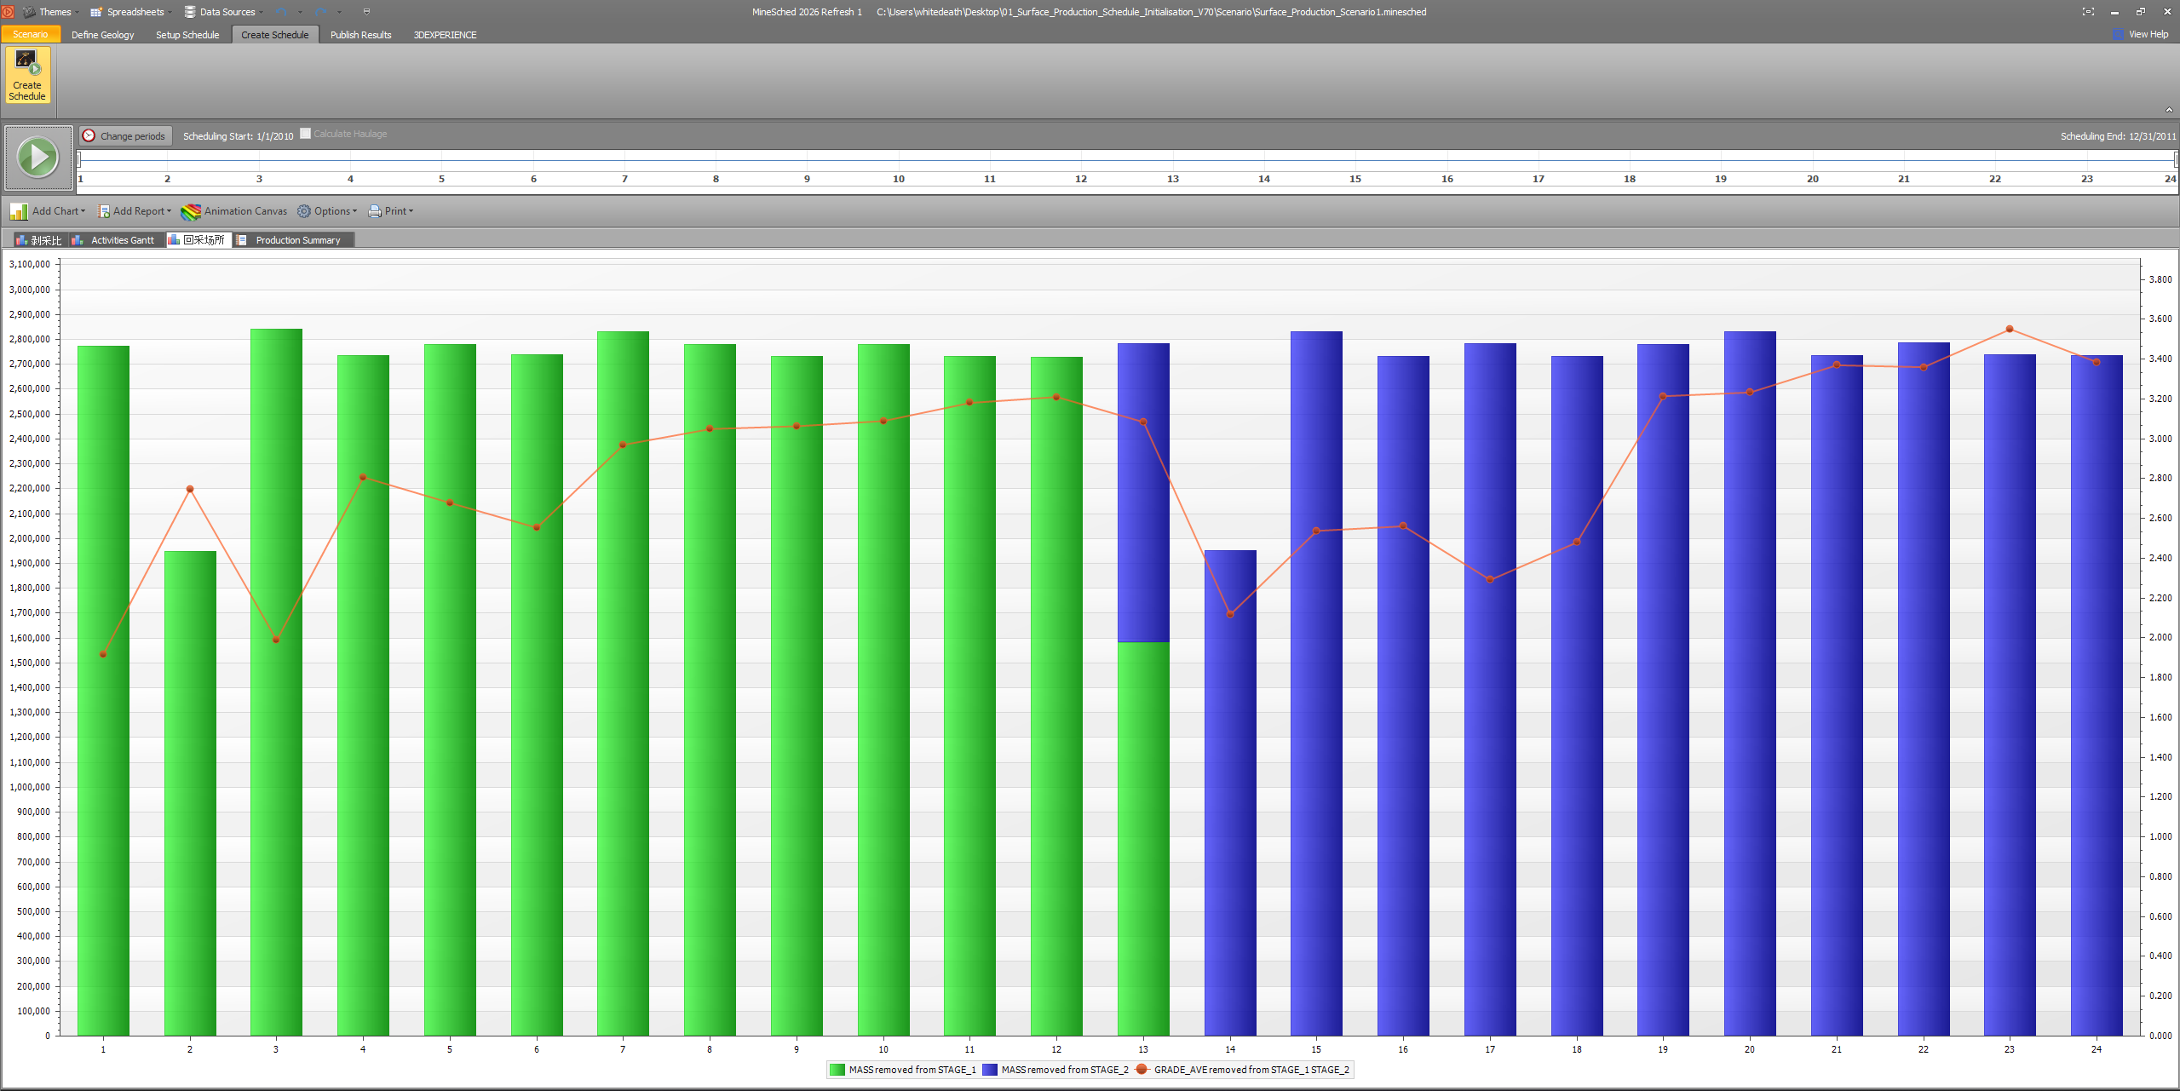Click the orange GRADE_AVE legend marker
2180x1091 pixels.
[1142, 1069]
